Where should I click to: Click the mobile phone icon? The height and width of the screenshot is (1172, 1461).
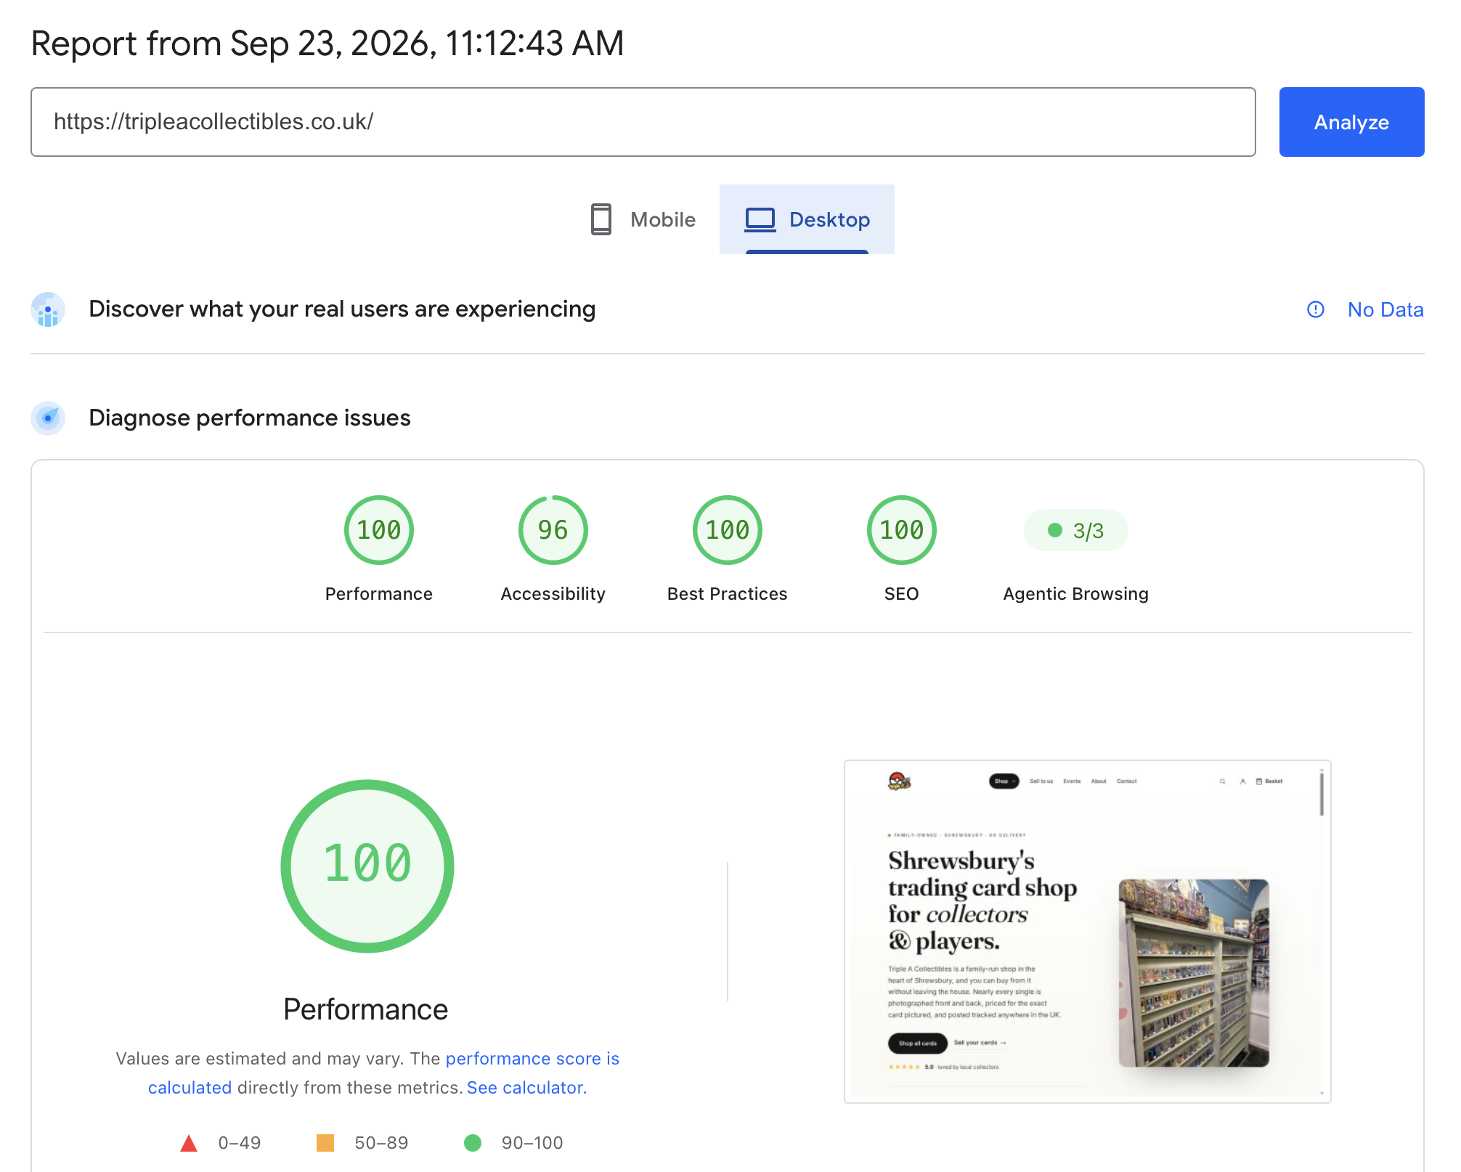click(601, 219)
